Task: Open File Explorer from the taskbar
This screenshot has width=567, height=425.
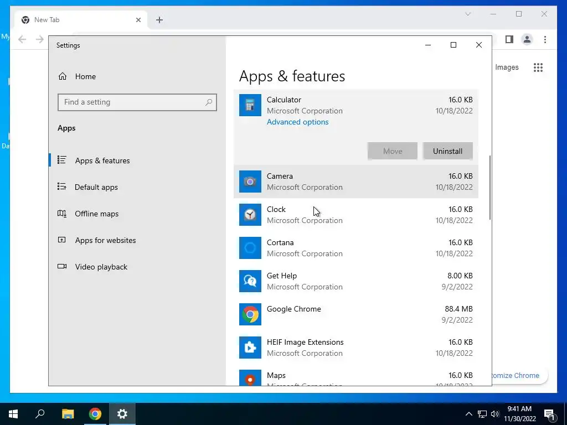Action: 68,414
